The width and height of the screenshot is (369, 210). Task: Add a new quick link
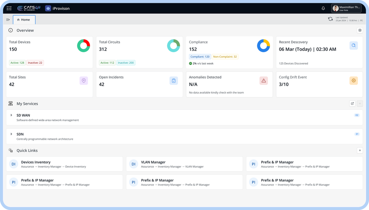point(360,150)
